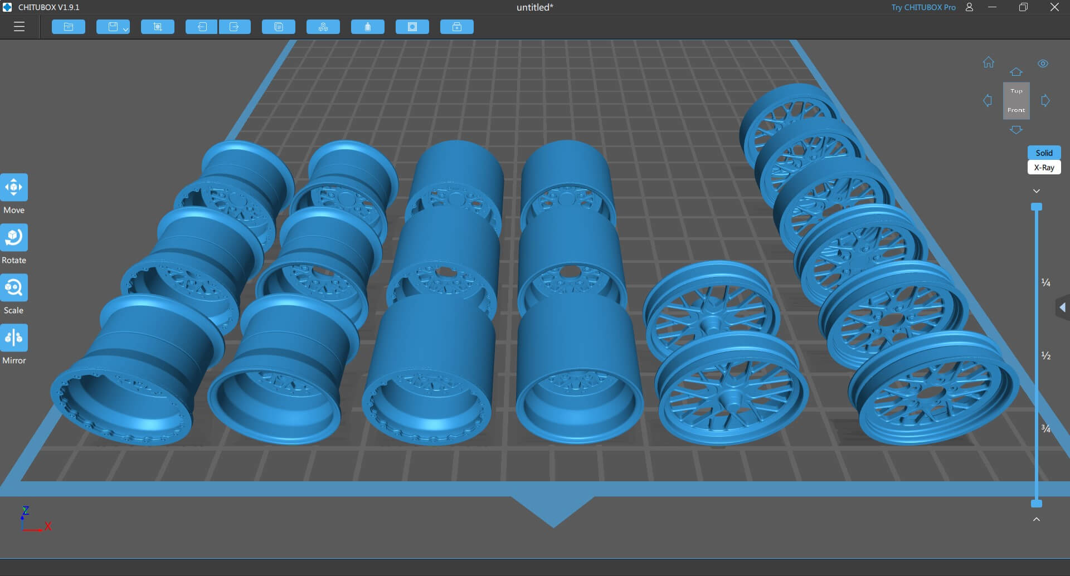Viewport: 1070px width, 576px height.
Task: Expand the Save options dropdown arrow
Action: [x=126, y=29]
